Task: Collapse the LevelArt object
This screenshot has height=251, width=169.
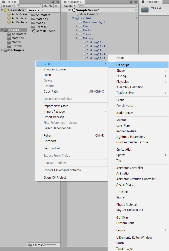Action: tap(73, 18)
